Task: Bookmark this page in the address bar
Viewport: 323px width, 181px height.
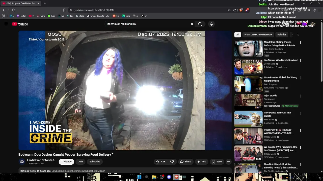Action: [64, 10]
